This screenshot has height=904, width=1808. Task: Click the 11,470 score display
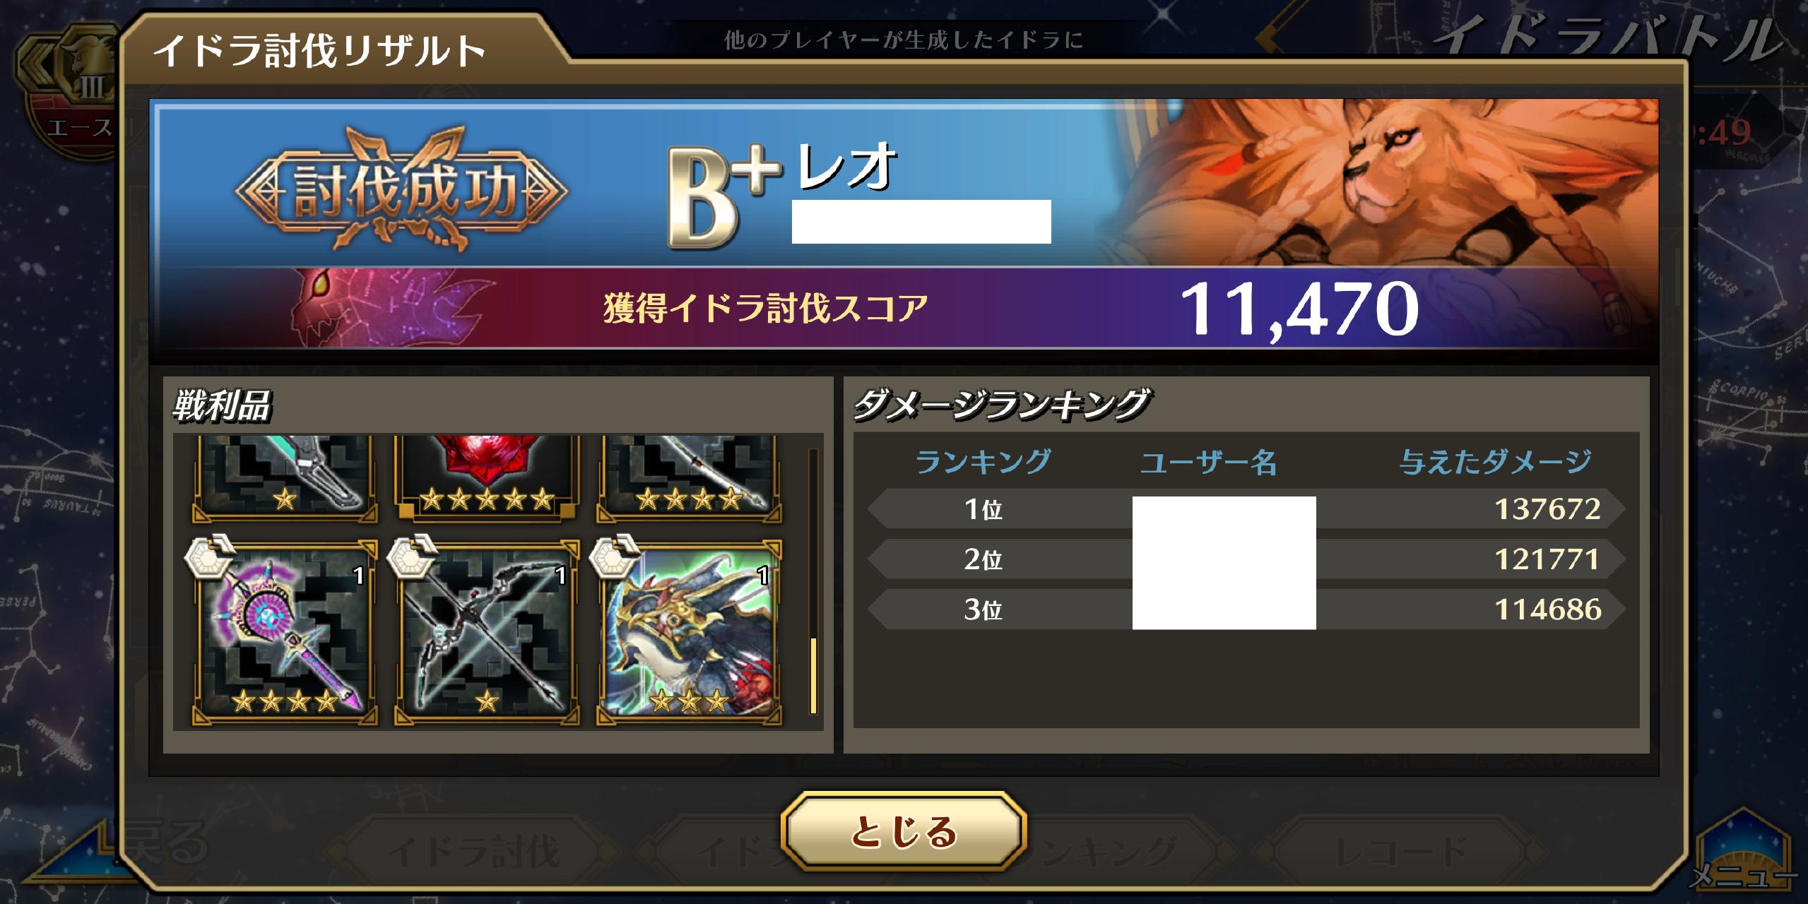point(1299,309)
